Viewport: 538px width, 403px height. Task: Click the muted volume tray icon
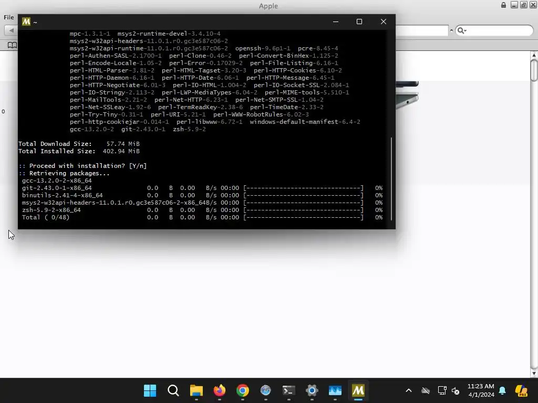[x=456, y=390]
